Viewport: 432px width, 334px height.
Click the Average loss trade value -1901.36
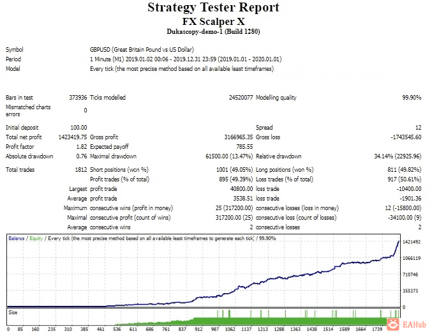click(410, 199)
